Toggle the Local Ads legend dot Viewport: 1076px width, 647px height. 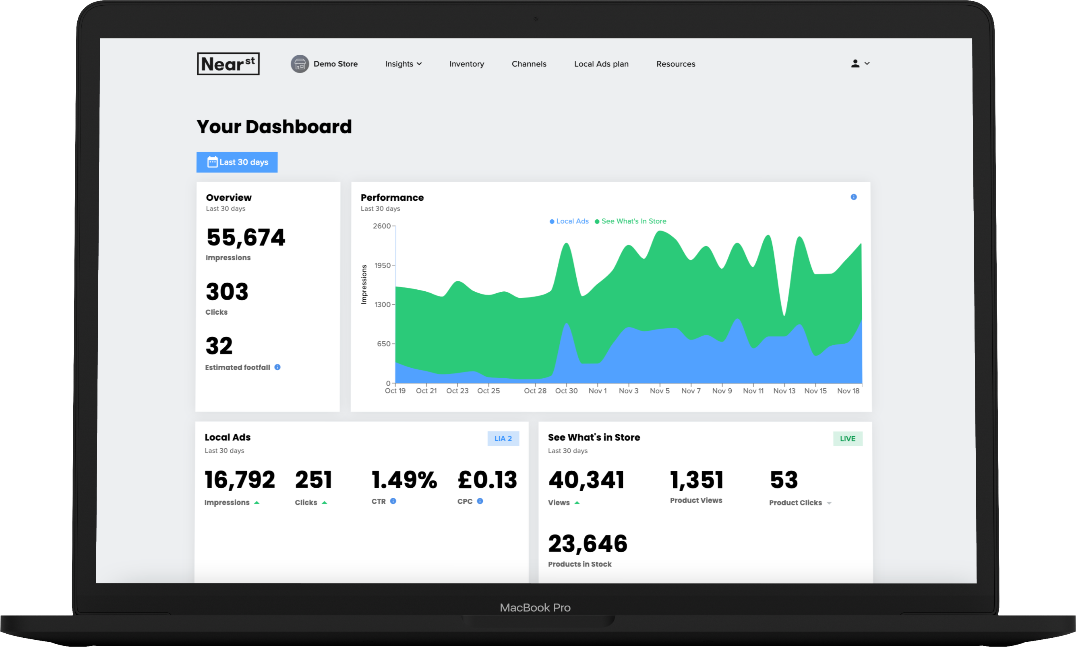pos(552,221)
